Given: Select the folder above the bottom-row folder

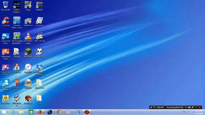Looking at the screenshot, I should pyautogui.click(x=39, y=84).
